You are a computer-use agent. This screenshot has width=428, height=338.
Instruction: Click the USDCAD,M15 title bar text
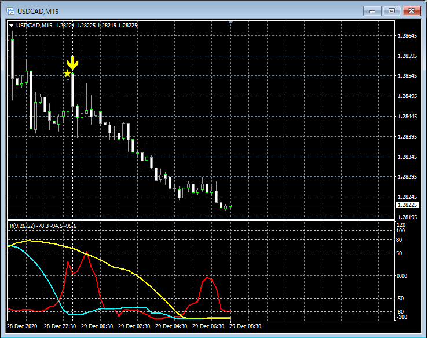[38, 10]
